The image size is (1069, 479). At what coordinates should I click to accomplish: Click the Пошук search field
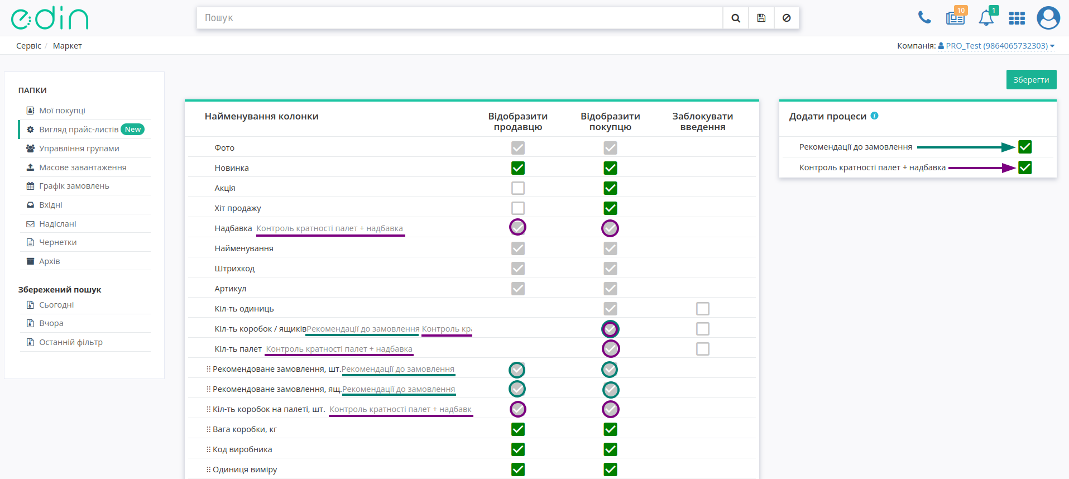pos(459,18)
